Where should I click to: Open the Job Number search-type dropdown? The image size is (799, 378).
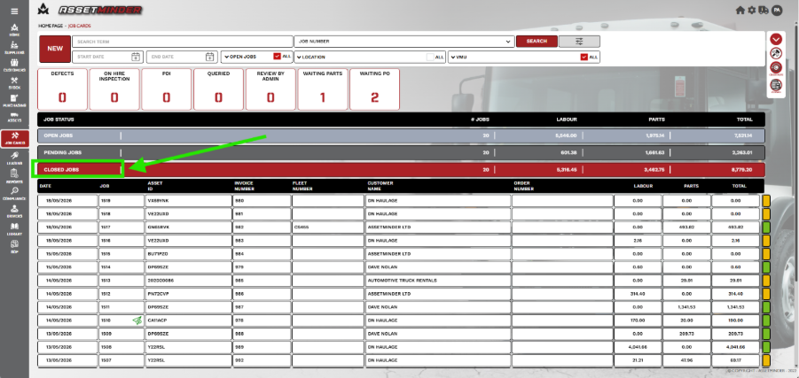click(404, 42)
